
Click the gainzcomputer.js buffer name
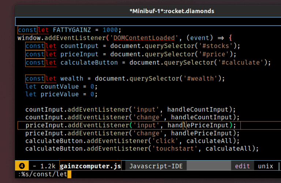tap(90, 166)
